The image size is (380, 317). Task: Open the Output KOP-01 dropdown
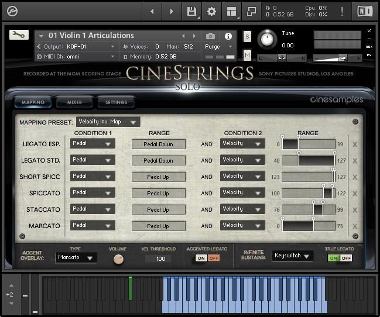pyautogui.click(x=76, y=46)
